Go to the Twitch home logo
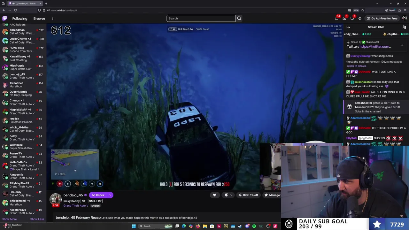 pos(4,19)
